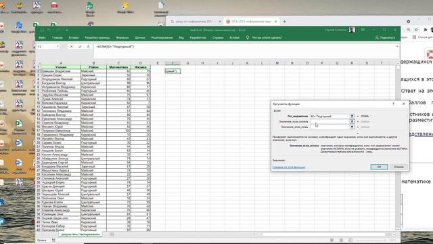
Task: Open the Разработчик ribbon tab
Action: pos(198,38)
